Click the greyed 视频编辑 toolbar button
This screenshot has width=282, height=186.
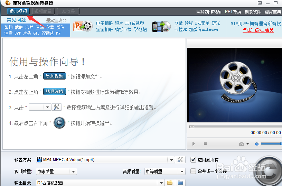pos(43,11)
